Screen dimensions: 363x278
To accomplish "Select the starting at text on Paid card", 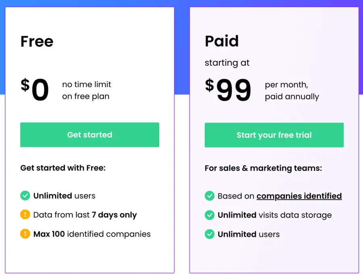I will (227, 63).
